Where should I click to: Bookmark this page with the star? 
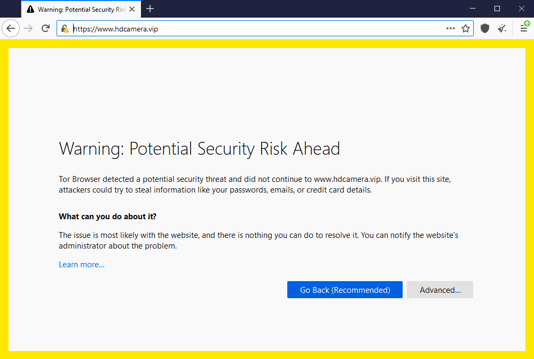click(x=466, y=29)
